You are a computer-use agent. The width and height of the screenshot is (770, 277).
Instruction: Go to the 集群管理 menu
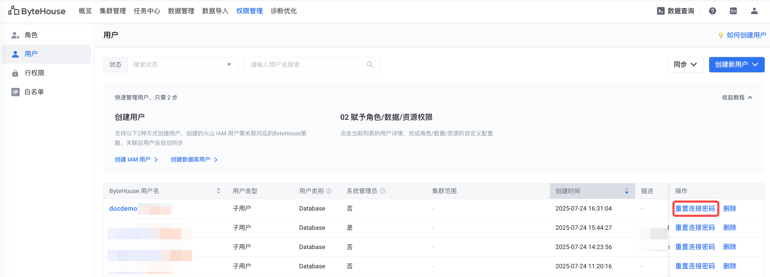tap(113, 11)
